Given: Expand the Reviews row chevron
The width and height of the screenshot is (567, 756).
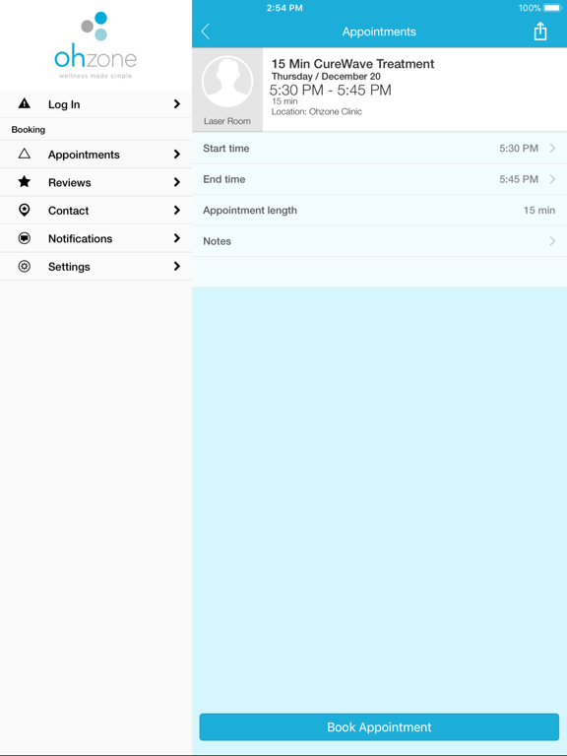Looking at the screenshot, I should pos(177,182).
